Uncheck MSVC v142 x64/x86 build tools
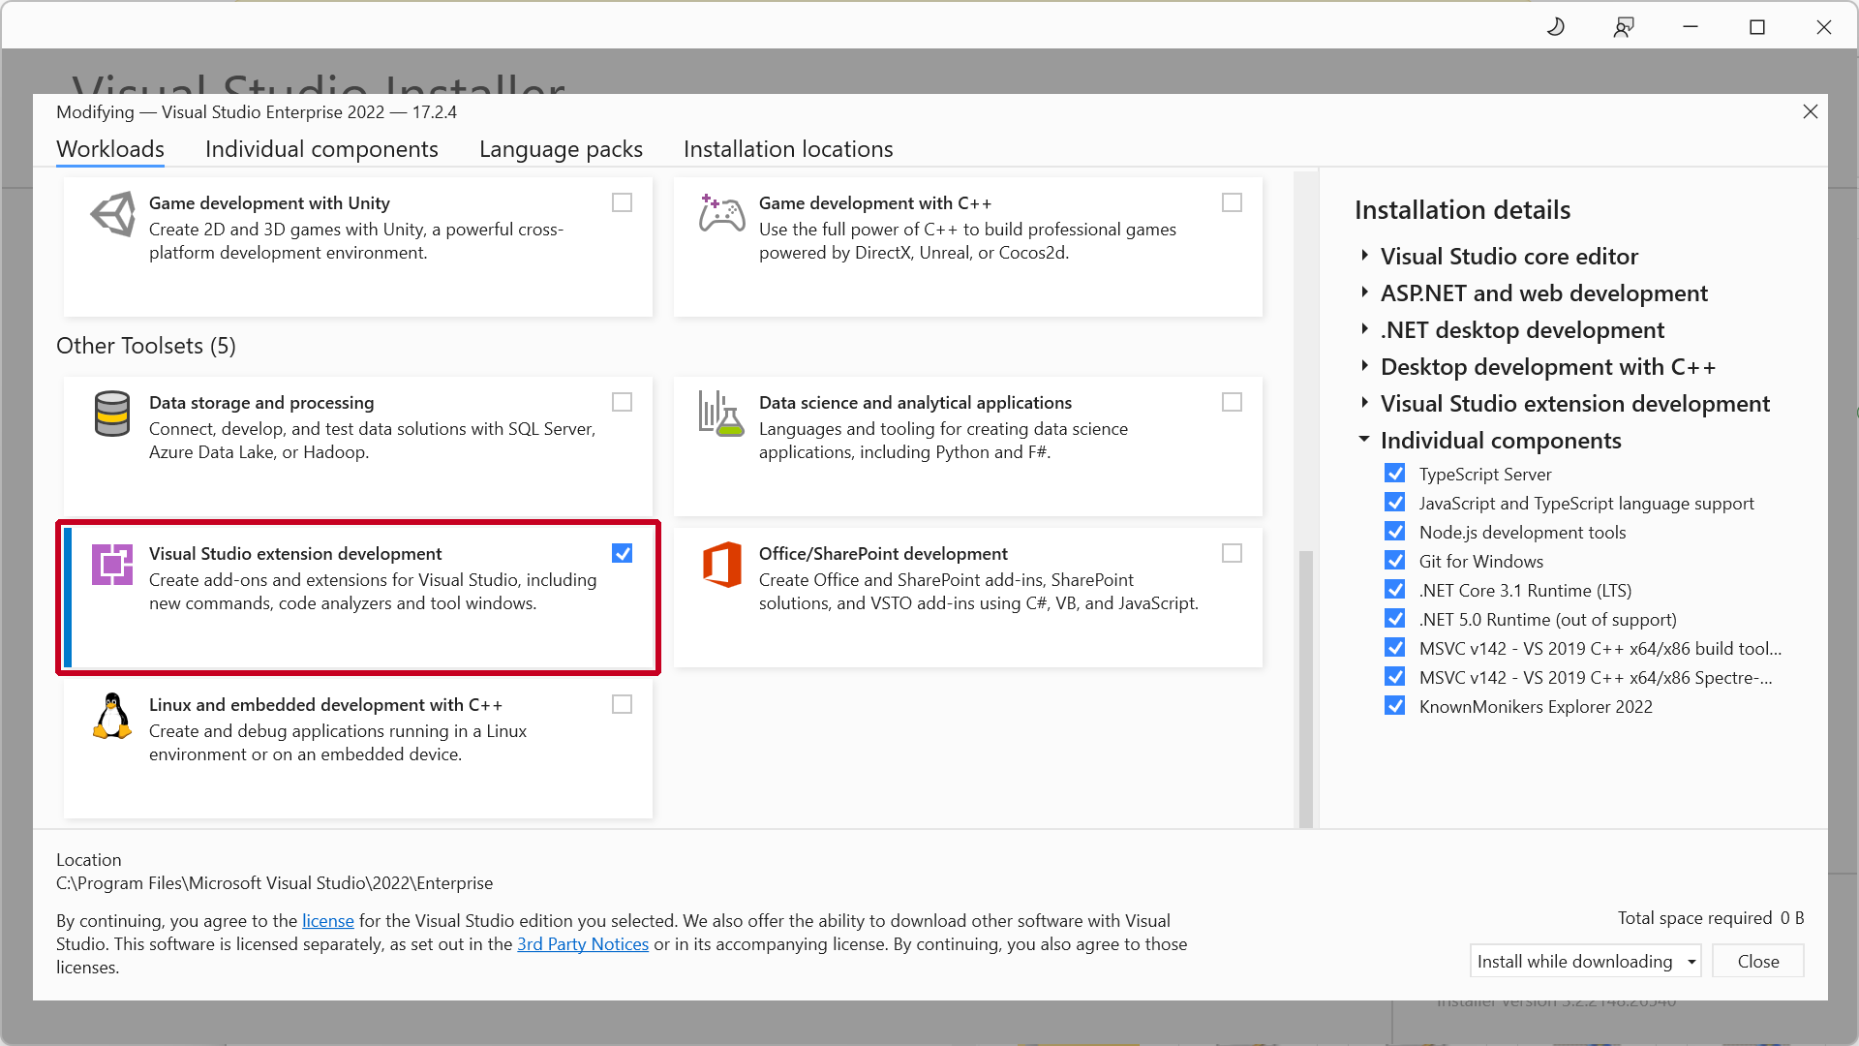 coord(1395,648)
